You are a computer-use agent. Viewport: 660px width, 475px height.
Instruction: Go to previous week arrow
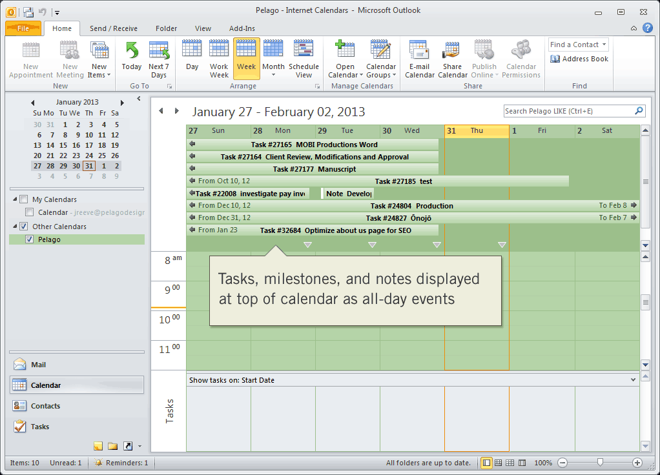(x=161, y=110)
